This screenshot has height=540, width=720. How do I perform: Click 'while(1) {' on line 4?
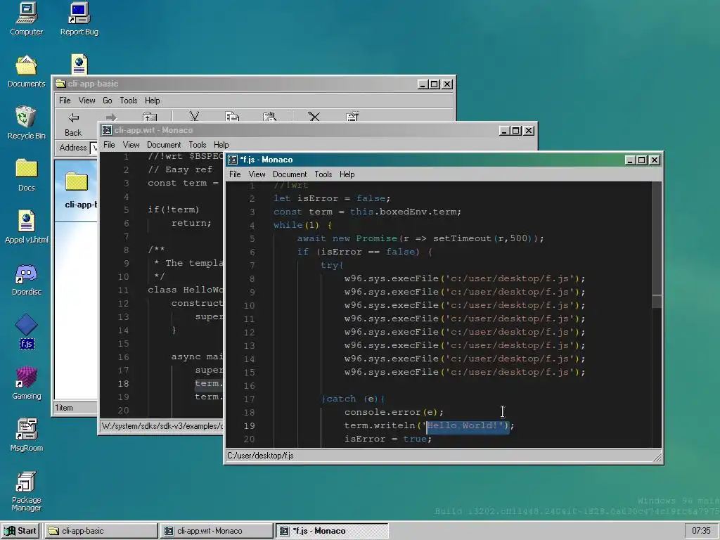click(302, 224)
